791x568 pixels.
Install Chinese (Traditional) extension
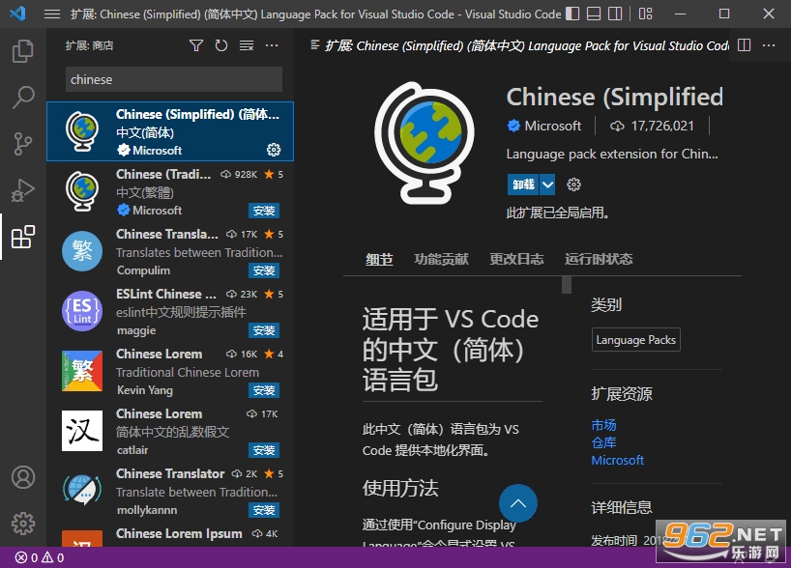[x=264, y=211]
